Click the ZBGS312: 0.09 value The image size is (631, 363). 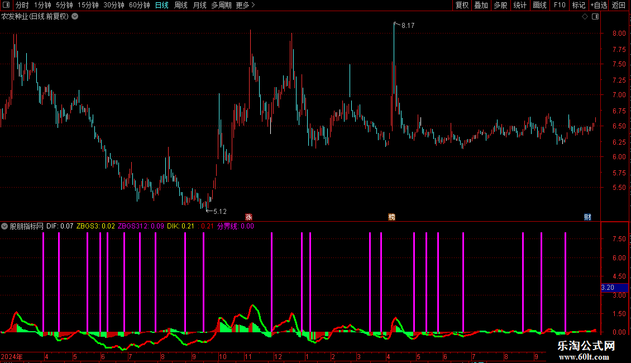(141, 226)
